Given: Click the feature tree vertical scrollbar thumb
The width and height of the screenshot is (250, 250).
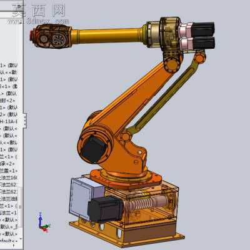Looking at the screenshot, I should pos(20,207).
